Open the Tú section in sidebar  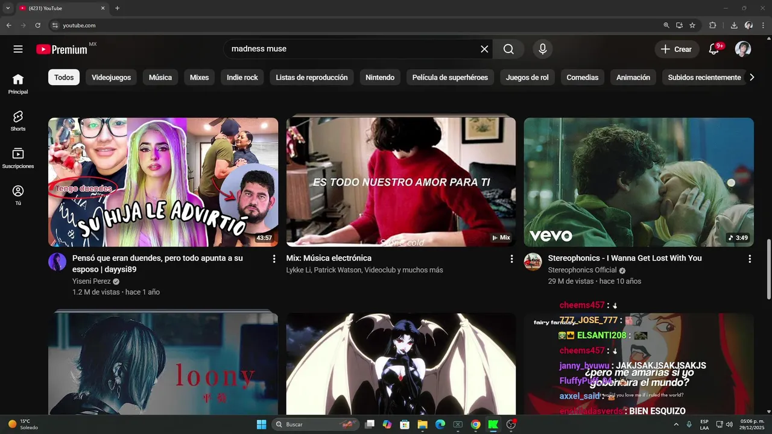[x=18, y=195]
